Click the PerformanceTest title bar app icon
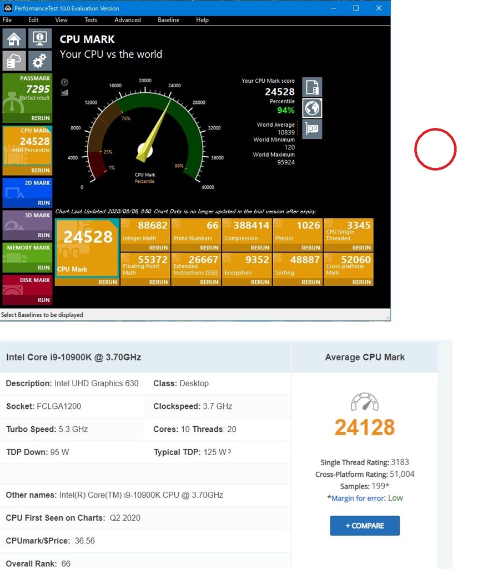Viewport: 478px width, 569px height. coord(8,8)
